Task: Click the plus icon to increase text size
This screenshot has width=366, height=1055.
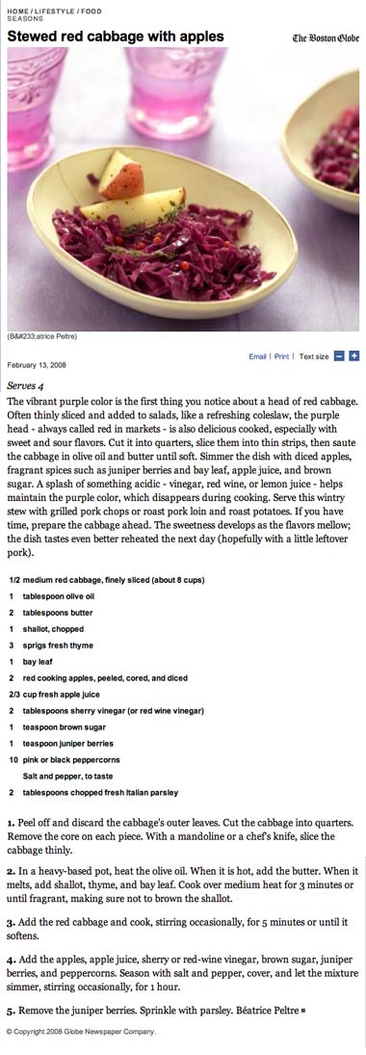Action: [354, 356]
